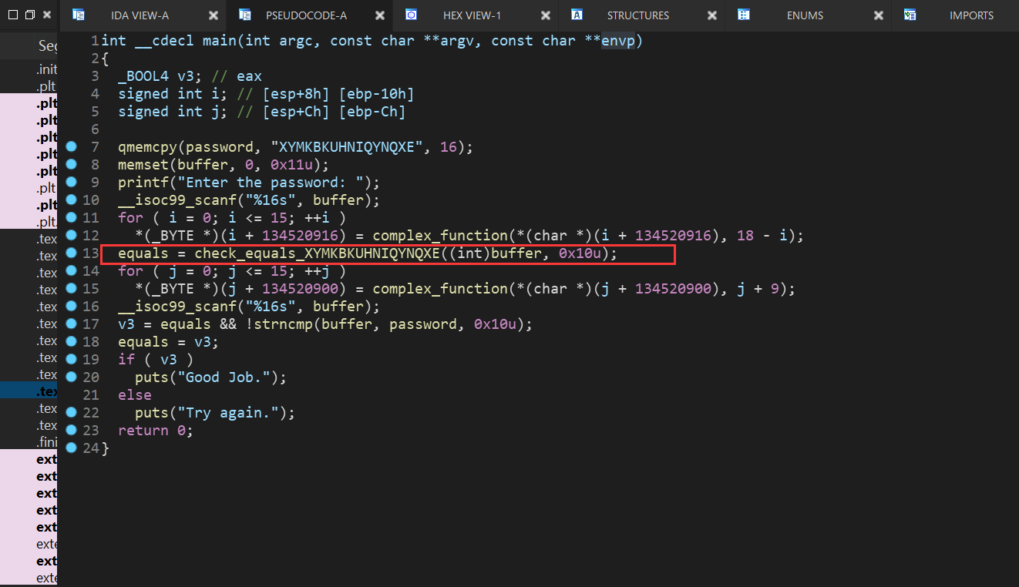Screen dimensions: 1019x587
Task: Click the HEX VIEW-1 tab icon
Action: pos(412,15)
